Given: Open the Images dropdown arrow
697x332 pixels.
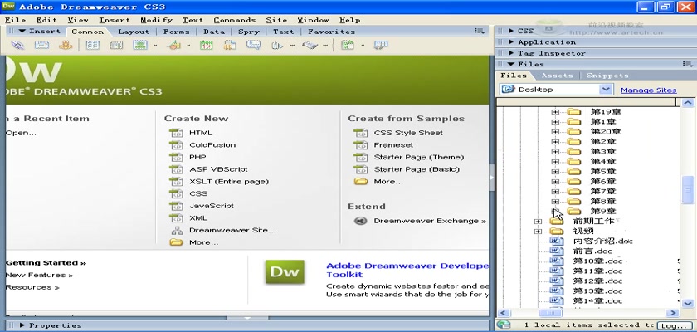Looking at the screenshot, I should [155, 46].
